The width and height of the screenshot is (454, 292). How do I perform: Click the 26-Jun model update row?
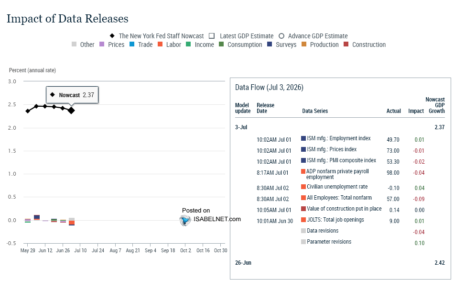coord(340,263)
